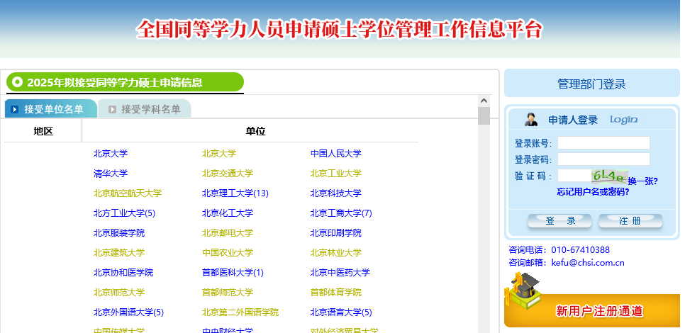Viewport: 685px width, 333px height.
Task: Open the 清华大学 link
Action: (x=111, y=174)
